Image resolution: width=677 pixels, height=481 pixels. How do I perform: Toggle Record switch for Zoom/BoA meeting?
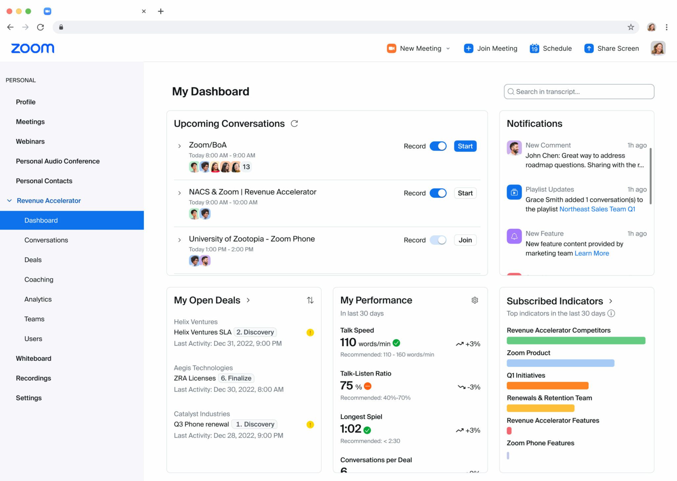point(437,146)
